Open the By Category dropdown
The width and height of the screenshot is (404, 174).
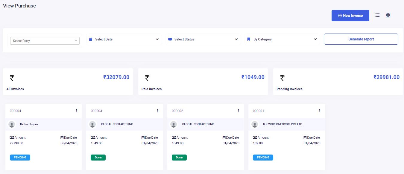coord(282,39)
